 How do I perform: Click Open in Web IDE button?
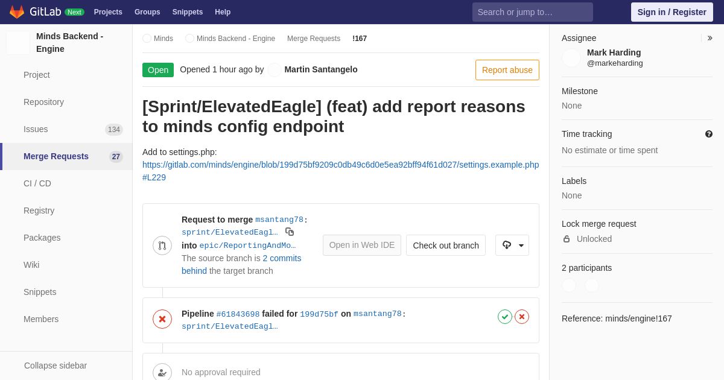362,245
